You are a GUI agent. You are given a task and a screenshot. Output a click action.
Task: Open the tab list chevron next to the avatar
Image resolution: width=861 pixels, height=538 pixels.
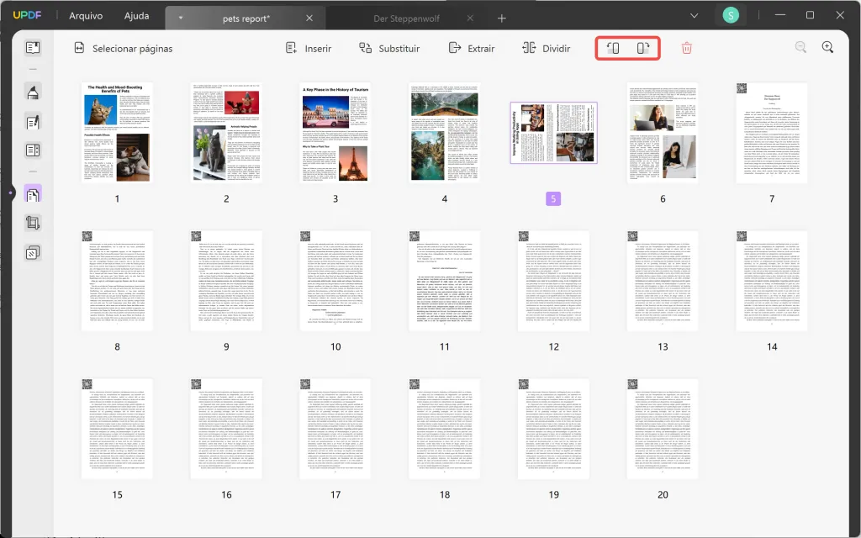(694, 15)
